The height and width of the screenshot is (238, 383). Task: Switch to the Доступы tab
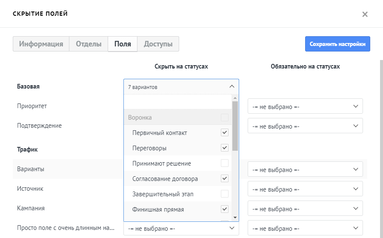[158, 44]
